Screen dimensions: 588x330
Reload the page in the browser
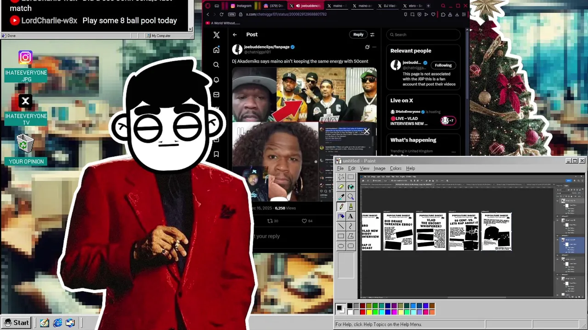pos(221,14)
